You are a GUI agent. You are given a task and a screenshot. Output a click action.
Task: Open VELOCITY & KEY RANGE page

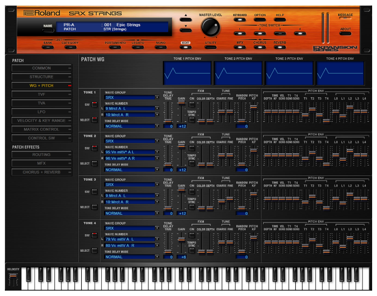point(42,121)
